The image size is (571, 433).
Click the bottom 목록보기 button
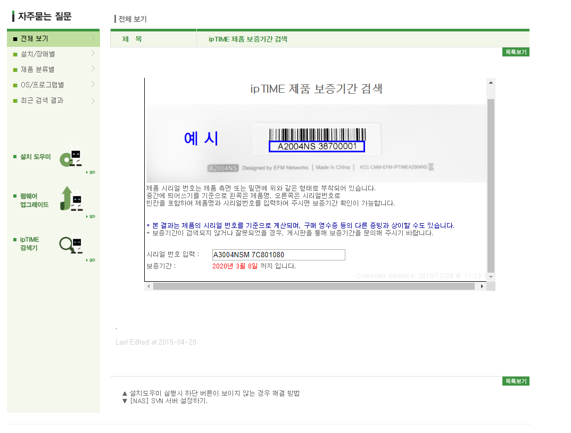click(516, 381)
